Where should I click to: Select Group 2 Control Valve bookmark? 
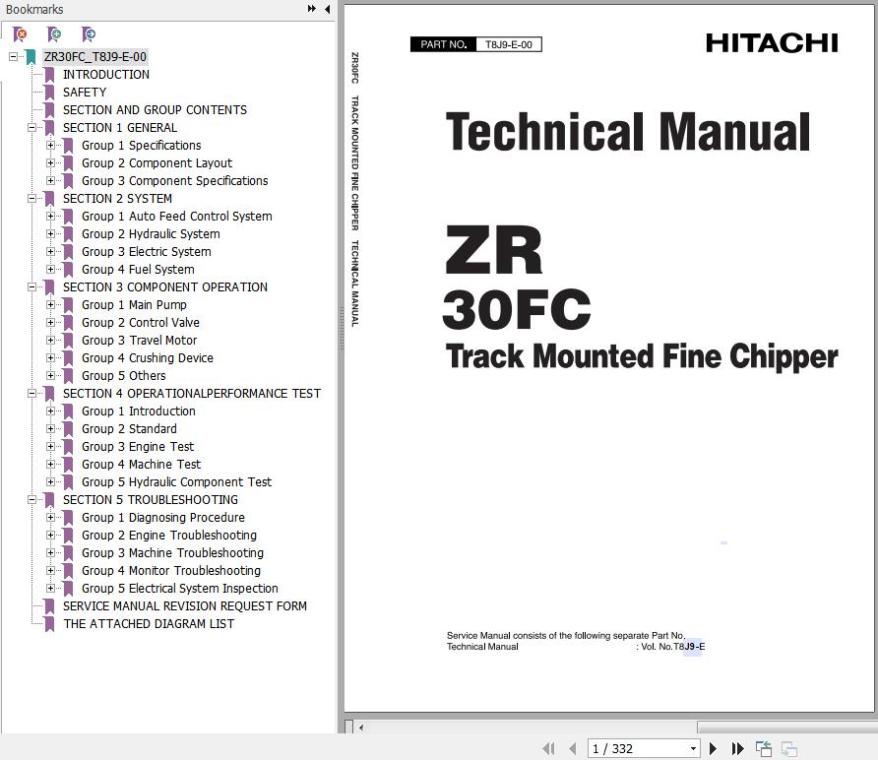click(x=141, y=323)
